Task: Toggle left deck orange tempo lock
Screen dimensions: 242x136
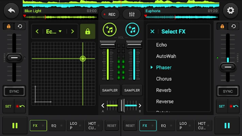Action: [x=9, y=26]
